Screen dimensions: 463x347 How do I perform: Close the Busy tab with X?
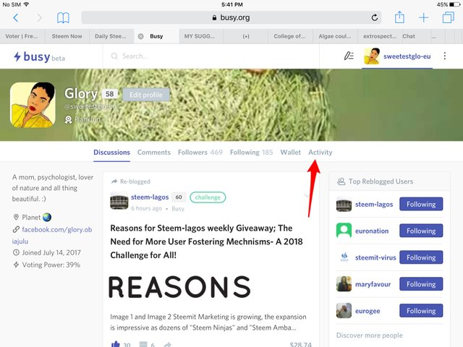[x=141, y=36]
